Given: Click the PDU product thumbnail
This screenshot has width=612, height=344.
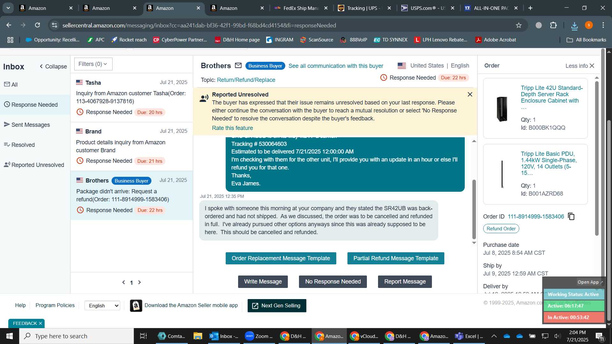Looking at the screenshot, I should 502,174.
